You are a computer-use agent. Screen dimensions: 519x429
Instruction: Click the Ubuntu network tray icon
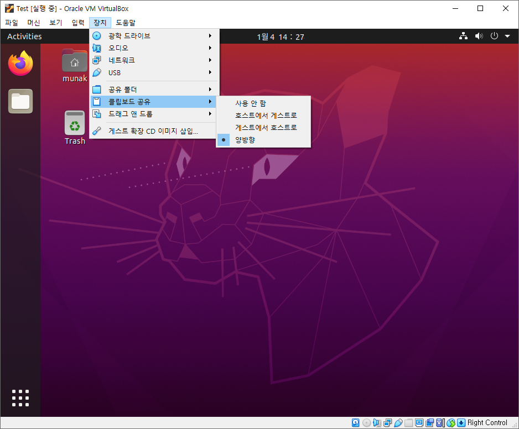click(x=464, y=36)
